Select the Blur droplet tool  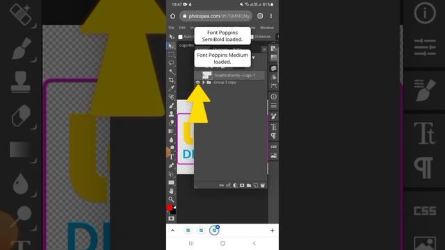coord(171,140)
